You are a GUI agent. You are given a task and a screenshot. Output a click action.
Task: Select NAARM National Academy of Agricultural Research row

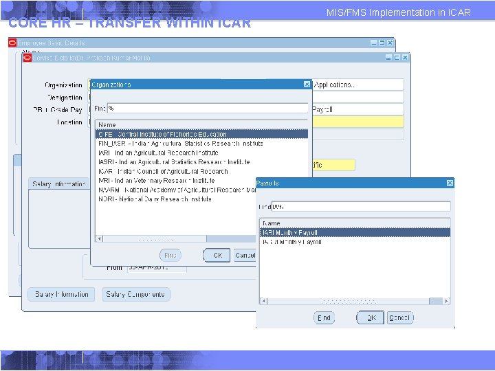tap(176, 190)
